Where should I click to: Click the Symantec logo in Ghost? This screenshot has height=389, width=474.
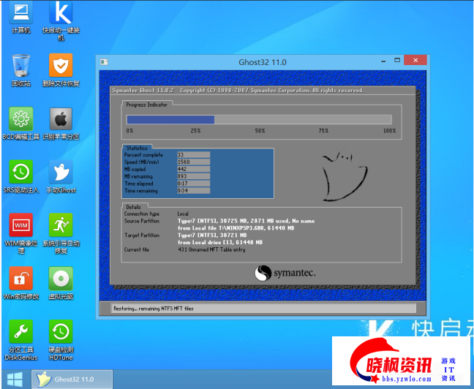tap(285, 273)
